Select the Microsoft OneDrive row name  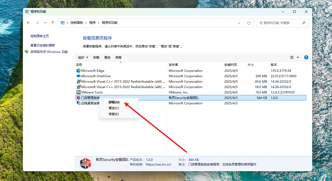tap(96, 76)
